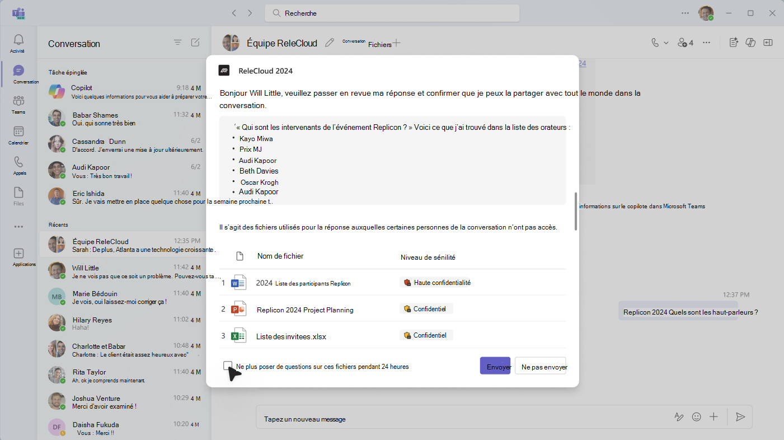
Task: Click the Haute confidentialité label
Action: (437, 283)
